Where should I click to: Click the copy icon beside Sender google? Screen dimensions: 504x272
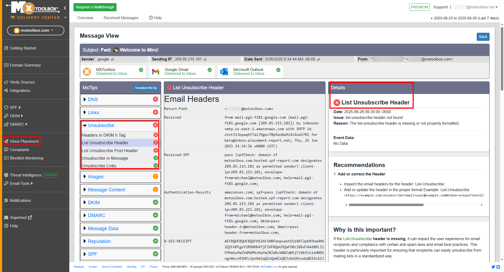pyautogui.click(x=112, y=59)
